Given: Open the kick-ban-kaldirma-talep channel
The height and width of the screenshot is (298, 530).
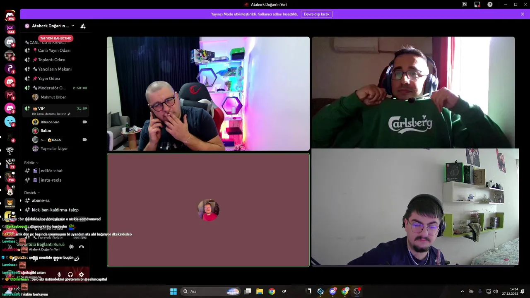Looking at the screenshot, I should pos(55,210).
